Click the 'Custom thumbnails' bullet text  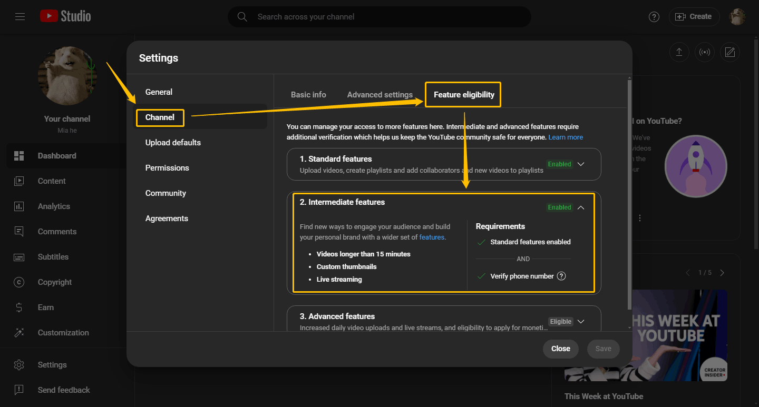click(x=347, y=267)
